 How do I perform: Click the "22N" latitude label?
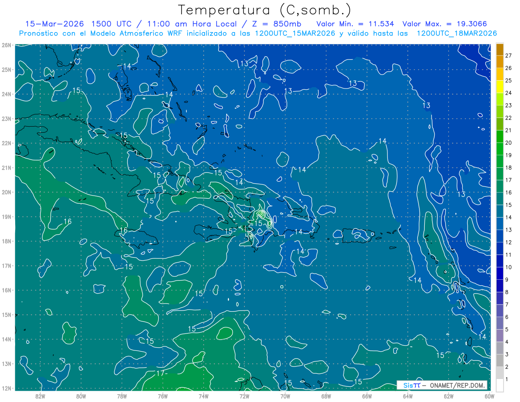(x=6, y=143)
